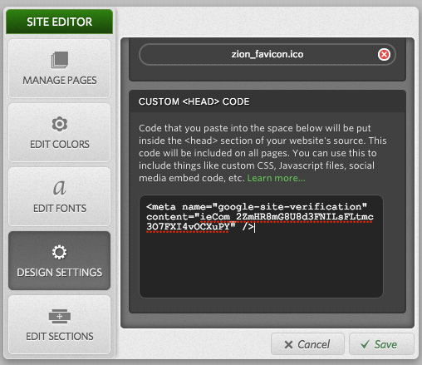The image size is (422, 365).
Task: Click inside the custom head code textarea
Action: (261, 246)
